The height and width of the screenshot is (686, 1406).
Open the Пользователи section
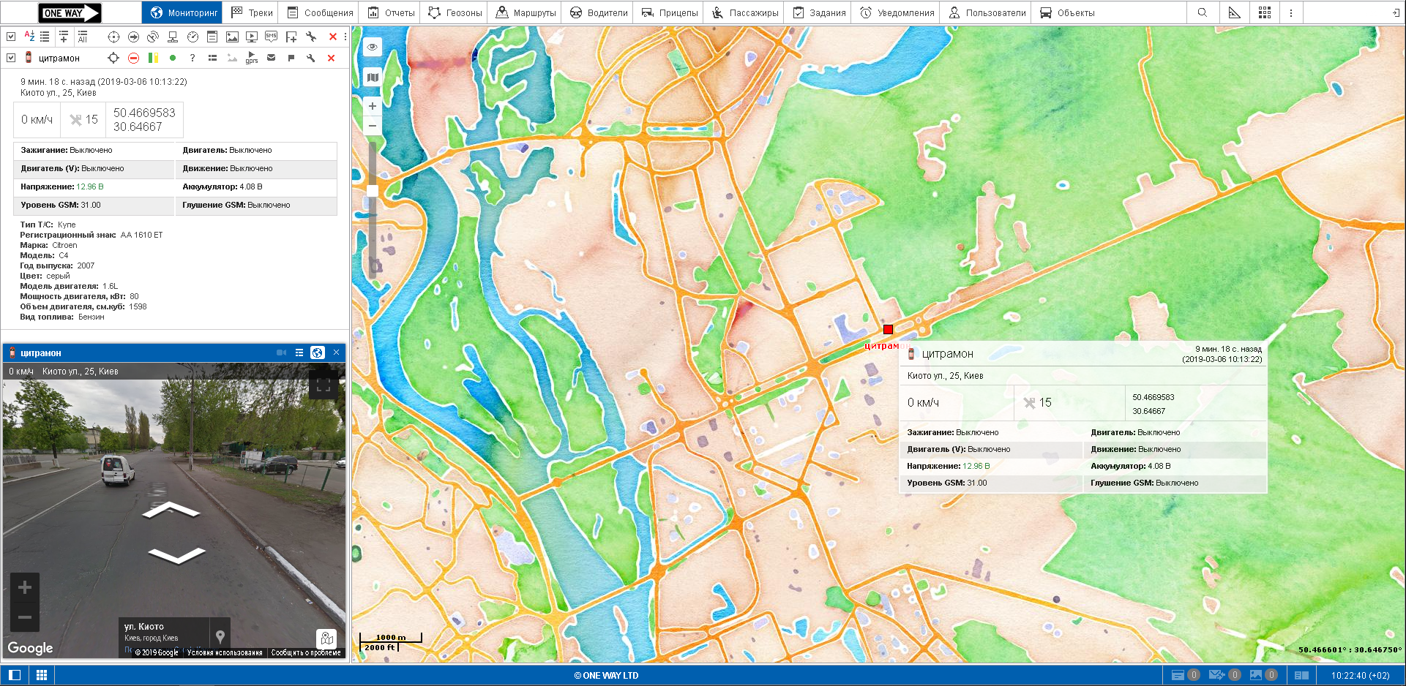[x=987, y=12]
